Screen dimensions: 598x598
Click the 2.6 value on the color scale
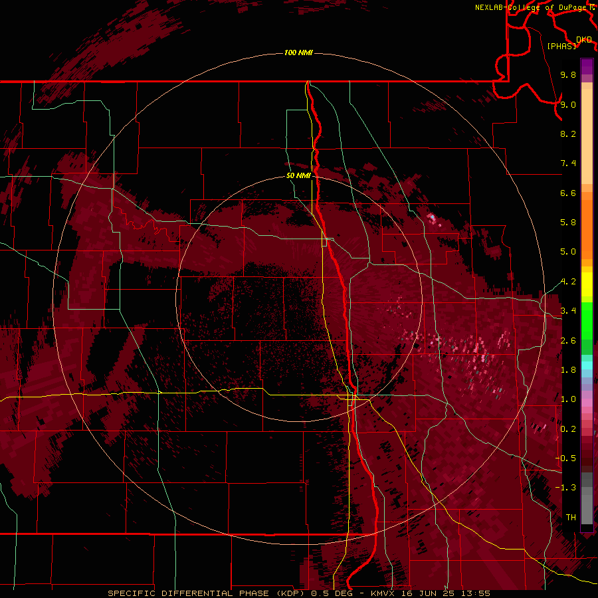click(568, 341)
